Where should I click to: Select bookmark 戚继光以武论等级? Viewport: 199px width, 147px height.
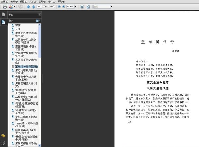(26, 34)
